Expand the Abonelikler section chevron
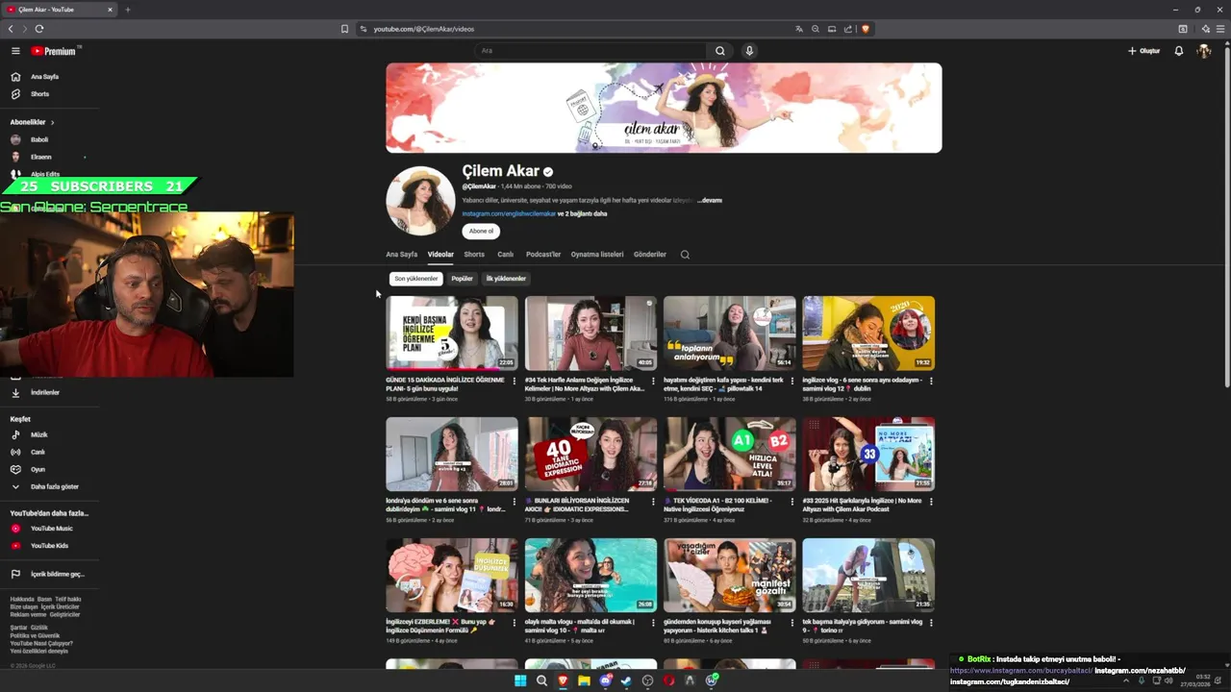1231x692 pixels. 52,123
